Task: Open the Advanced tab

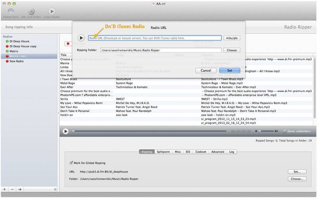Action: [218, 152]
